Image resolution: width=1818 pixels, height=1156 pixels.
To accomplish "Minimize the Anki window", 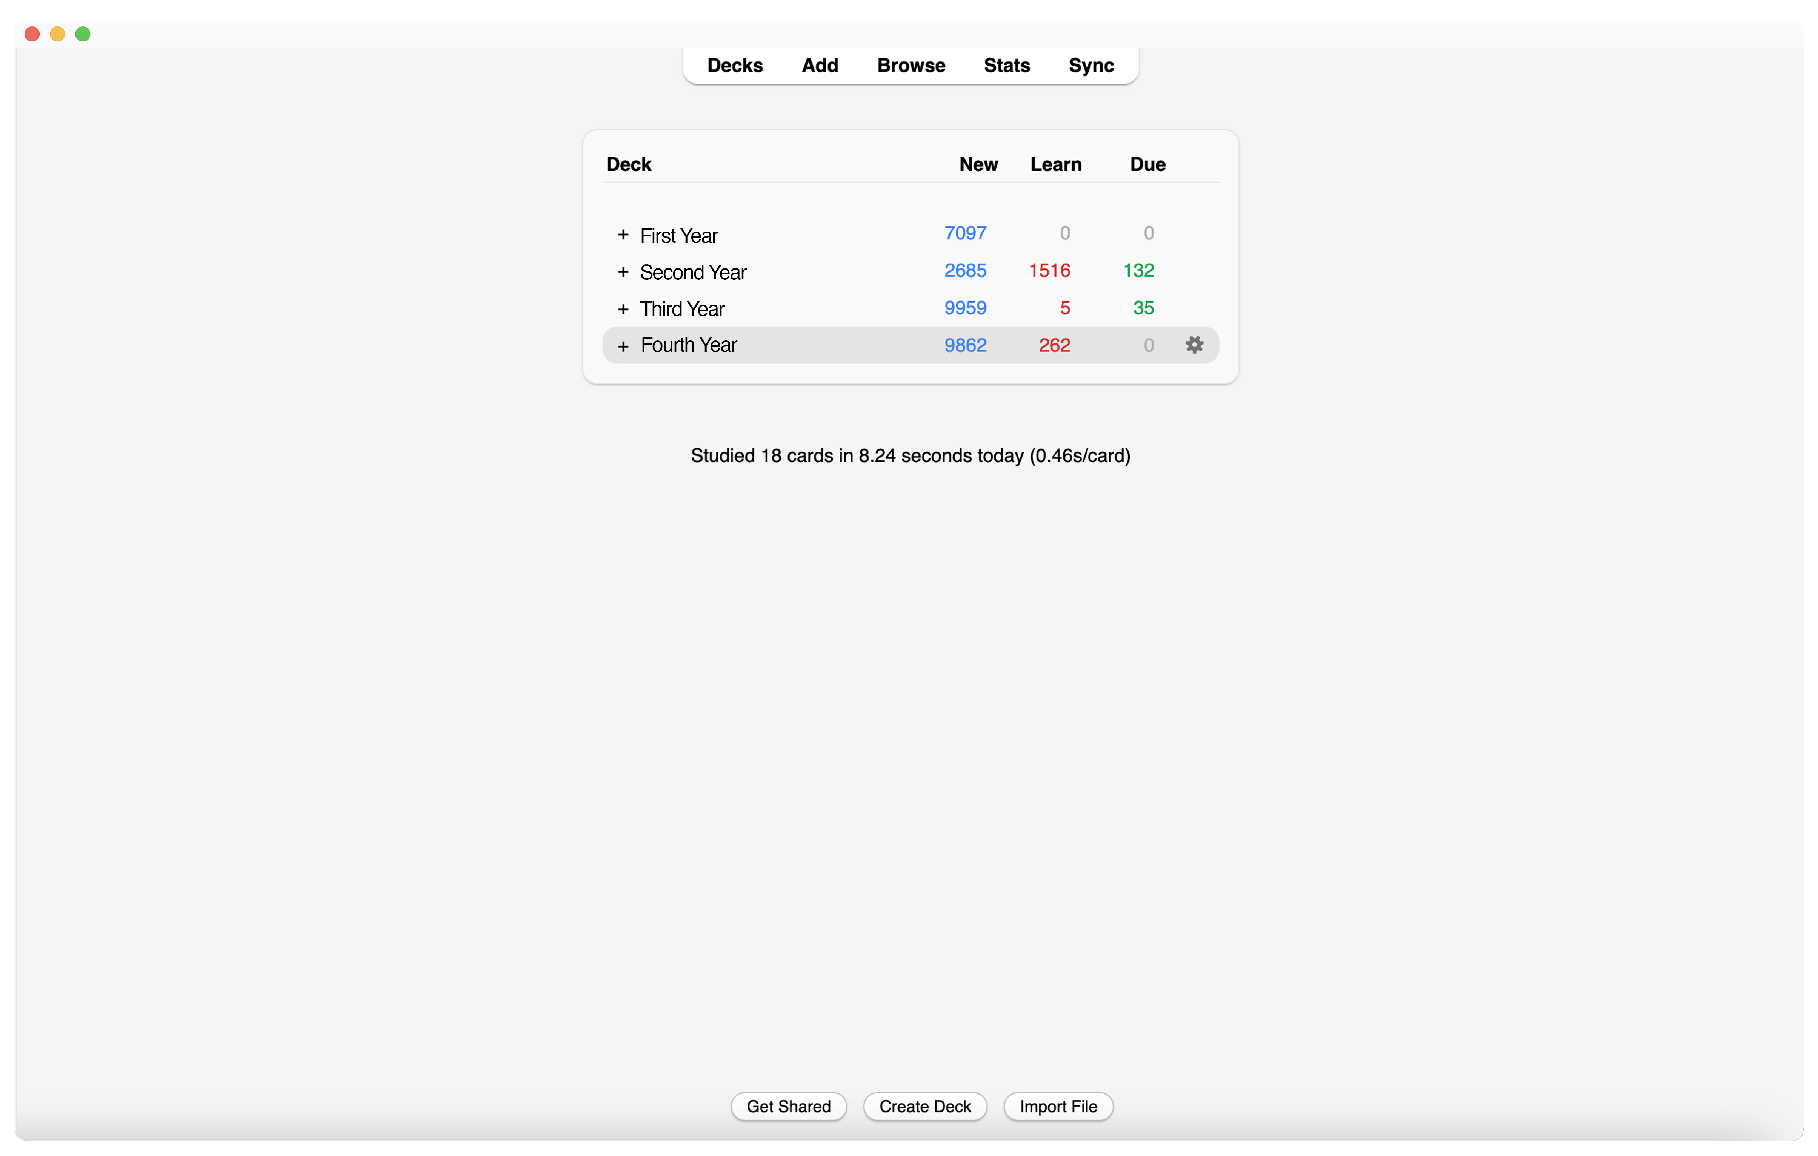I will 57,33.
